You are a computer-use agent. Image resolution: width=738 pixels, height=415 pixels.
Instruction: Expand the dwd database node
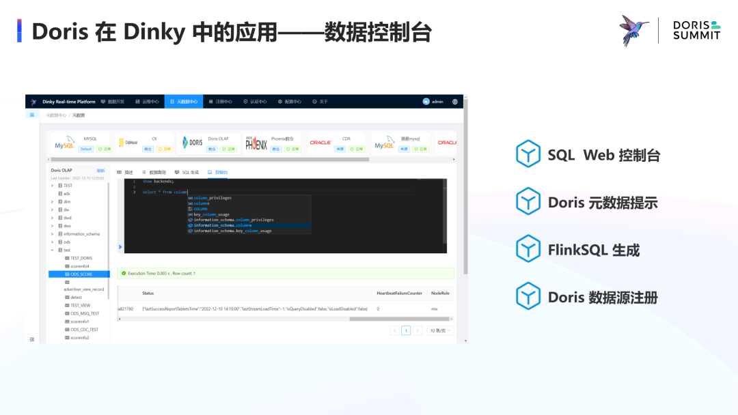point(52,218)
